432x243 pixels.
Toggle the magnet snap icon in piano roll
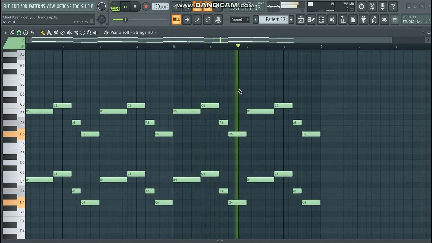coord(19,33)
